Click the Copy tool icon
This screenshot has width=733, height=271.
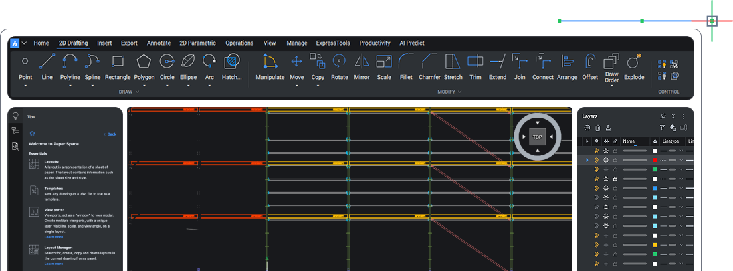318,61
